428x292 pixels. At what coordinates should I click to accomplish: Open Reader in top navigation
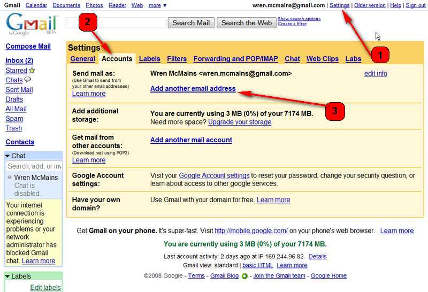(x=117, y=5)
